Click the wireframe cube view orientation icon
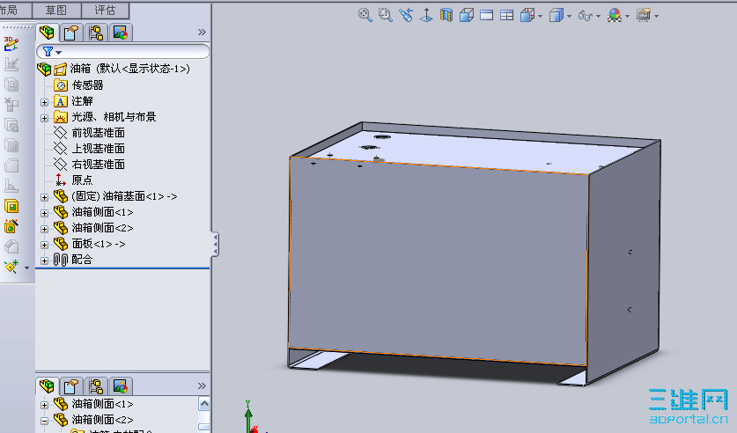This screenshot has height=433, width=737. [x=467, y=15]
